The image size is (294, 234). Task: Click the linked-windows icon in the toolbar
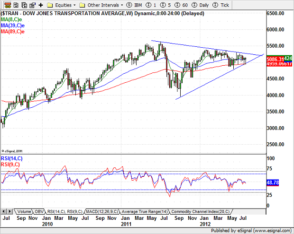click(8, 5)
